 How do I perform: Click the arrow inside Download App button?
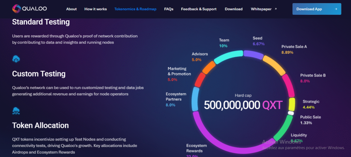click(335, 9)
